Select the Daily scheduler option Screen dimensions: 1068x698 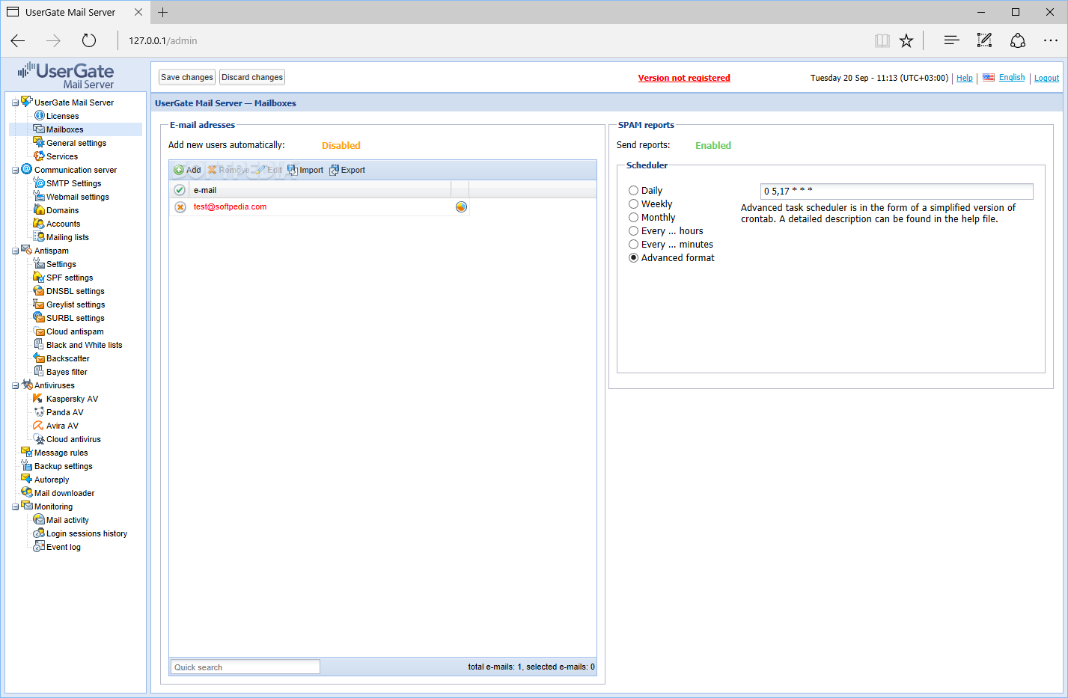coord(633,190)
